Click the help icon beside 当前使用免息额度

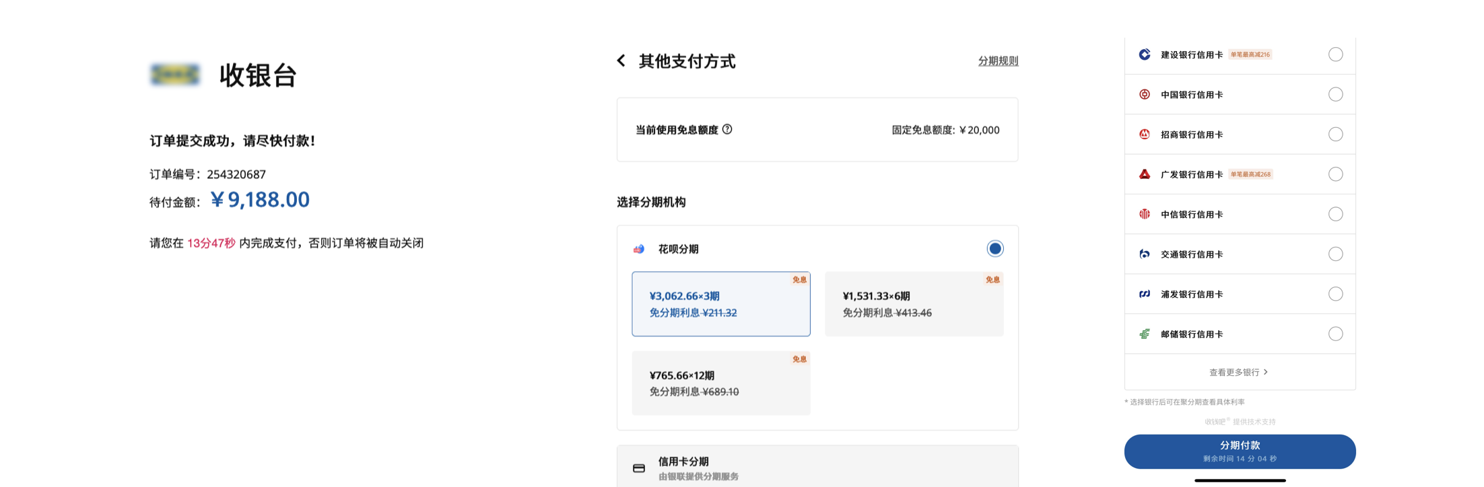727,129
